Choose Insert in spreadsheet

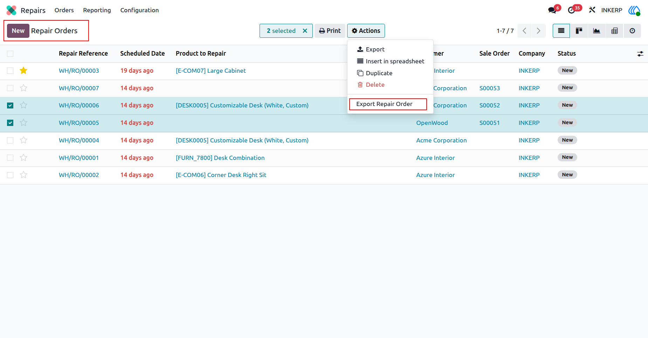[390, 61]
